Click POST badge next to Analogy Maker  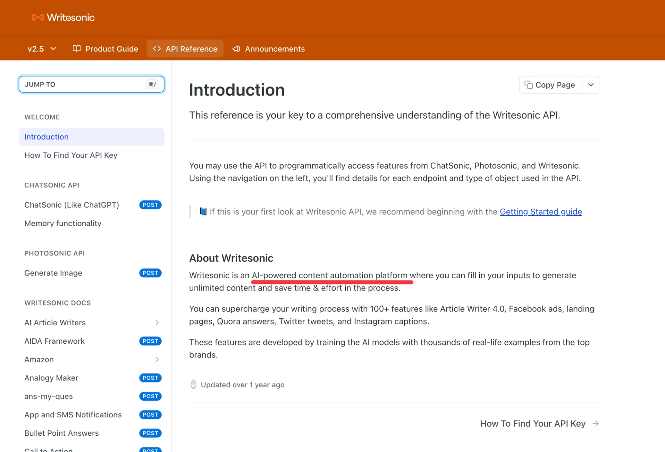click(150, 378)
